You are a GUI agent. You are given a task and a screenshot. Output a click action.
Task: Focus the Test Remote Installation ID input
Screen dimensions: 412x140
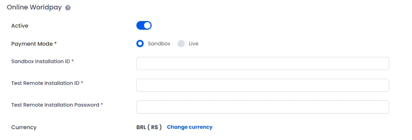point(263,85)
